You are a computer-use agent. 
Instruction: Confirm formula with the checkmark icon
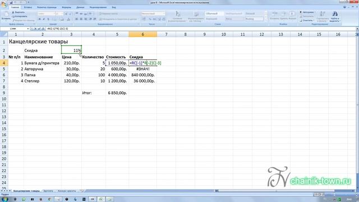pos(39,29)
